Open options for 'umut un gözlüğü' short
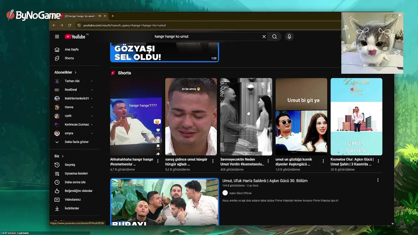 tap(323, 161)
